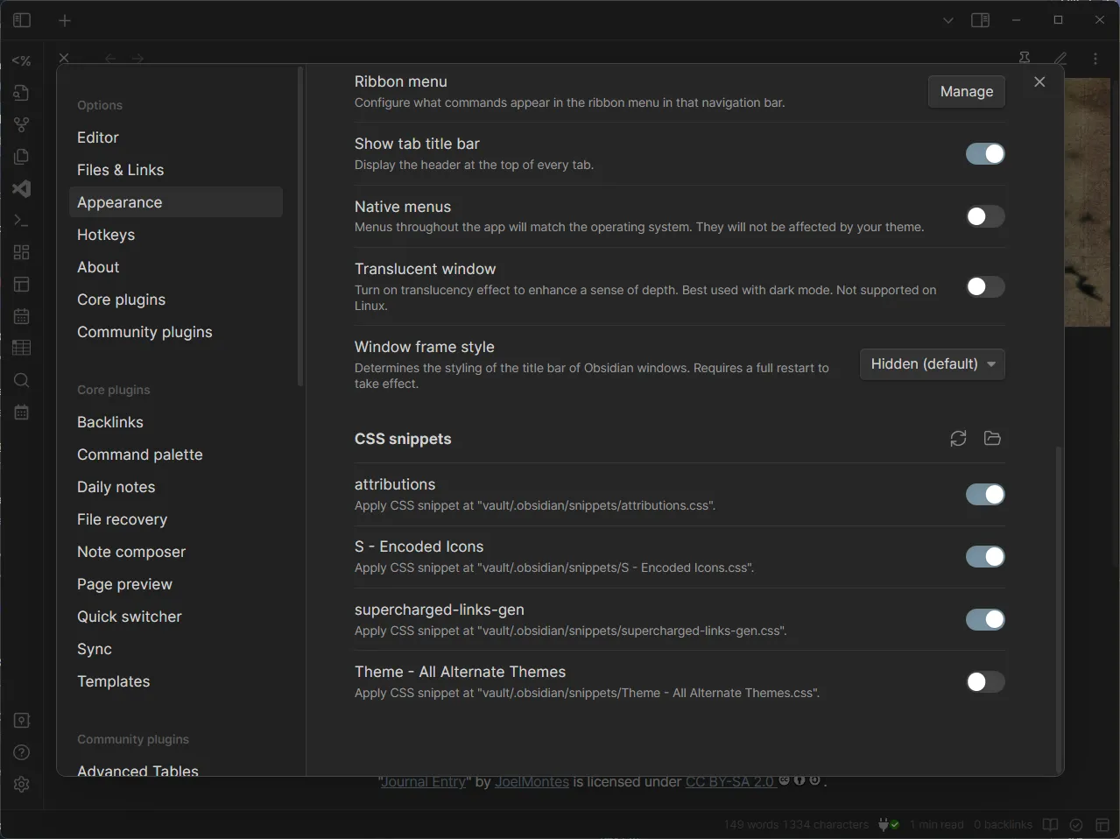Open the terminal icon in the left ribbon
Image resolution: width=1120 pixels, height=839 pixels.
coord(21,220)
